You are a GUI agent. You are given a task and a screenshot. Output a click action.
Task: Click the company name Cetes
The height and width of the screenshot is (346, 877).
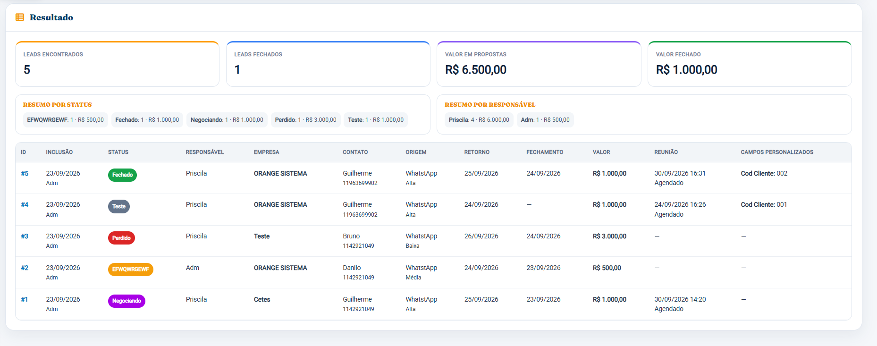[x=262, y=300]
